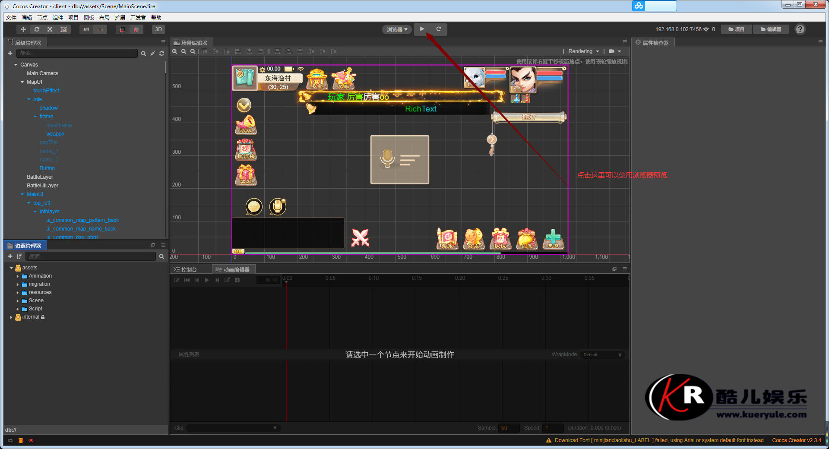This screenshot has width=829, height=449.
Task: Click the hierarchy search type magnifier icon
Action: click(x=143, y=54)
